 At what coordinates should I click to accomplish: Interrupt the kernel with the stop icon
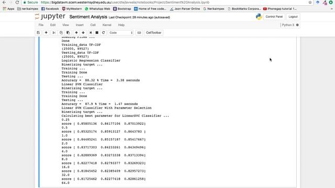97,32
